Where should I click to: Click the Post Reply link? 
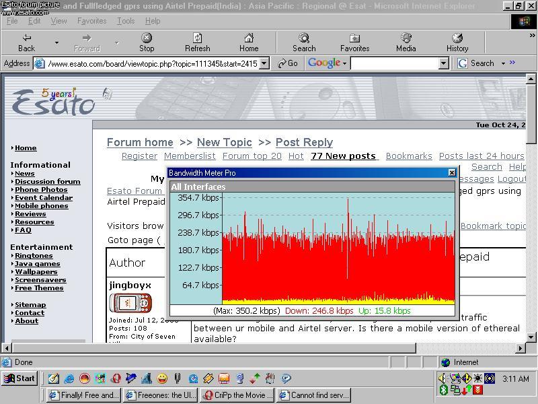pyautogui.click(x=305, y=142)
